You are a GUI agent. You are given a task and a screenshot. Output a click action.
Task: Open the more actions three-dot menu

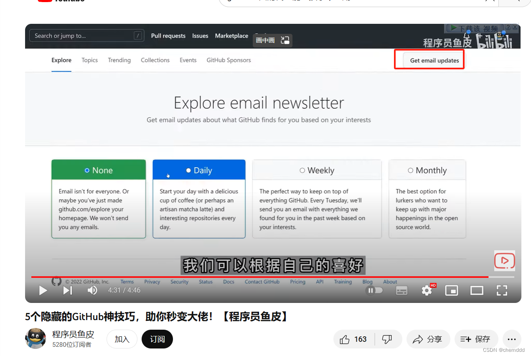(512, 339)
